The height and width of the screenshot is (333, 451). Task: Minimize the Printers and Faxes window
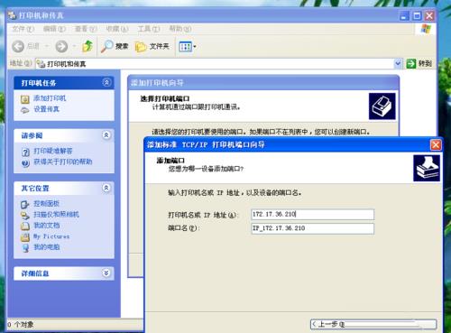click(404, 15)
